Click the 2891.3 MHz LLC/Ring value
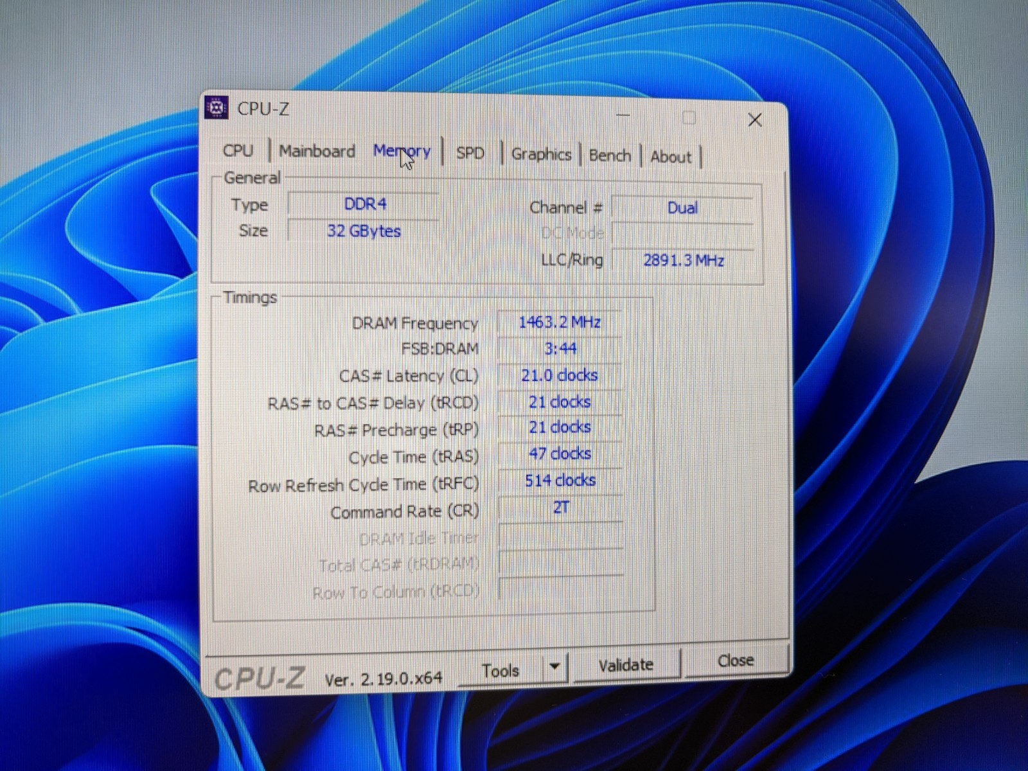 (x=683, y=260)
